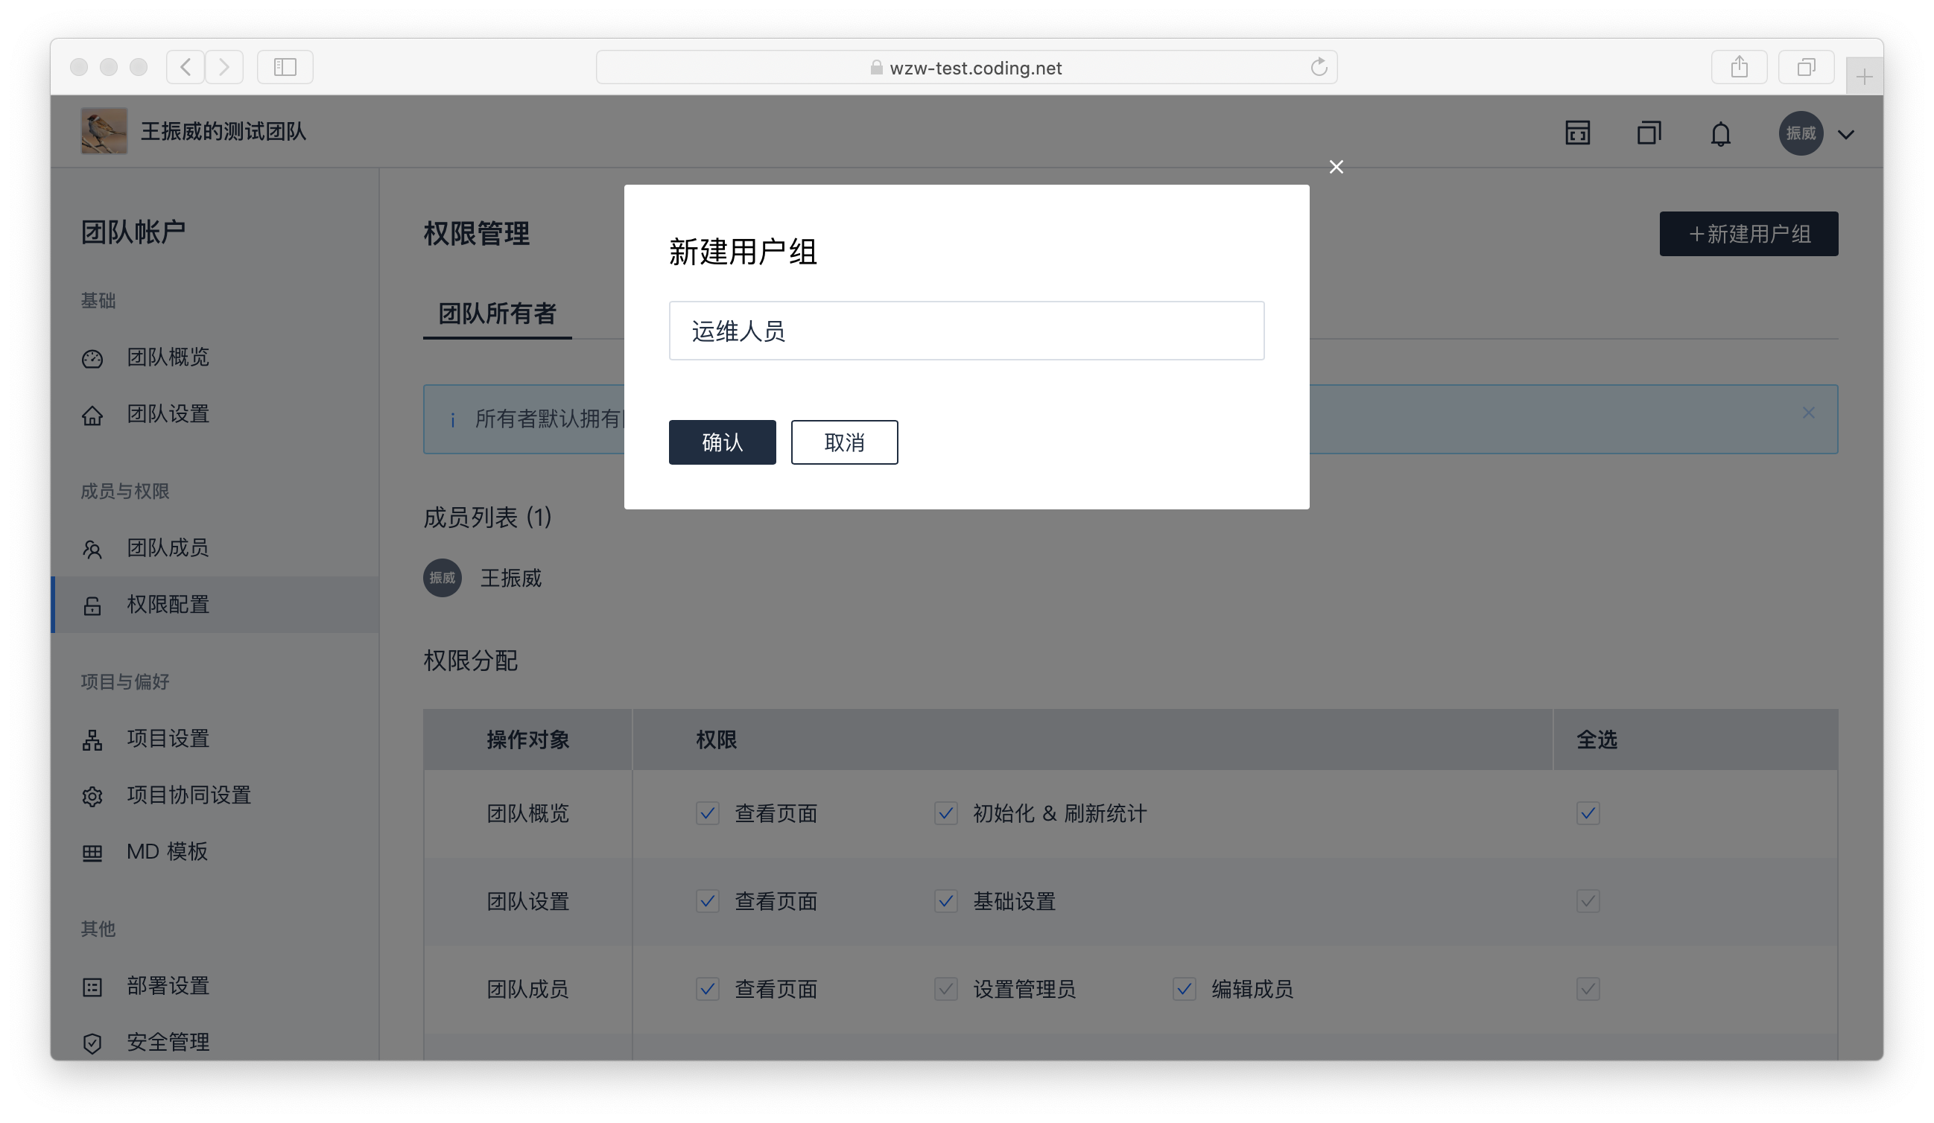Toggle 查看页面 checkbox in 团队概览 row
This screenshot has height=1123, width=1934.
(707, 812)
